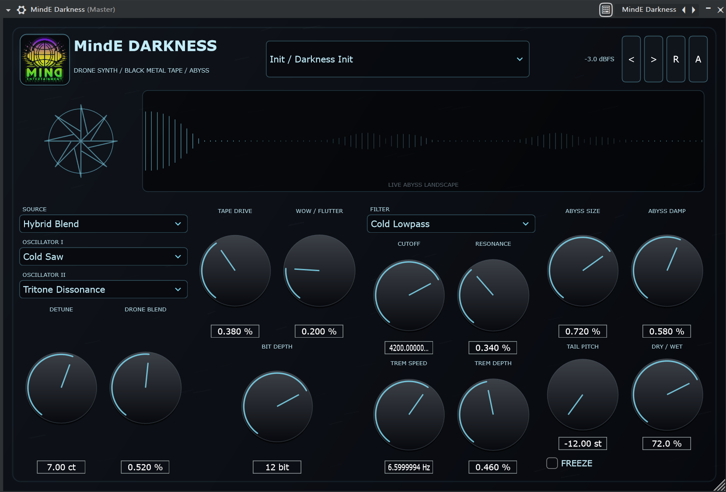This screenshot has height=492, width=726.
Task: Click the -3.0 dBFS level readout
Action: pos(599,59)
